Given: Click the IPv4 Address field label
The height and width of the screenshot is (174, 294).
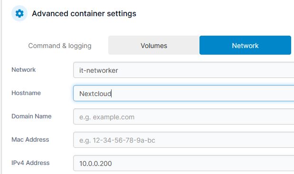Looking at the screenshot, I should pyautogui.click(x=30, y=163).
